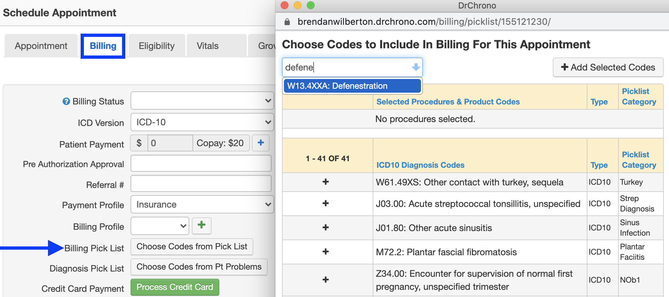669x297 pixels.
Task: Click the 'No procedures selected.' message
Action: click(425, 119)
